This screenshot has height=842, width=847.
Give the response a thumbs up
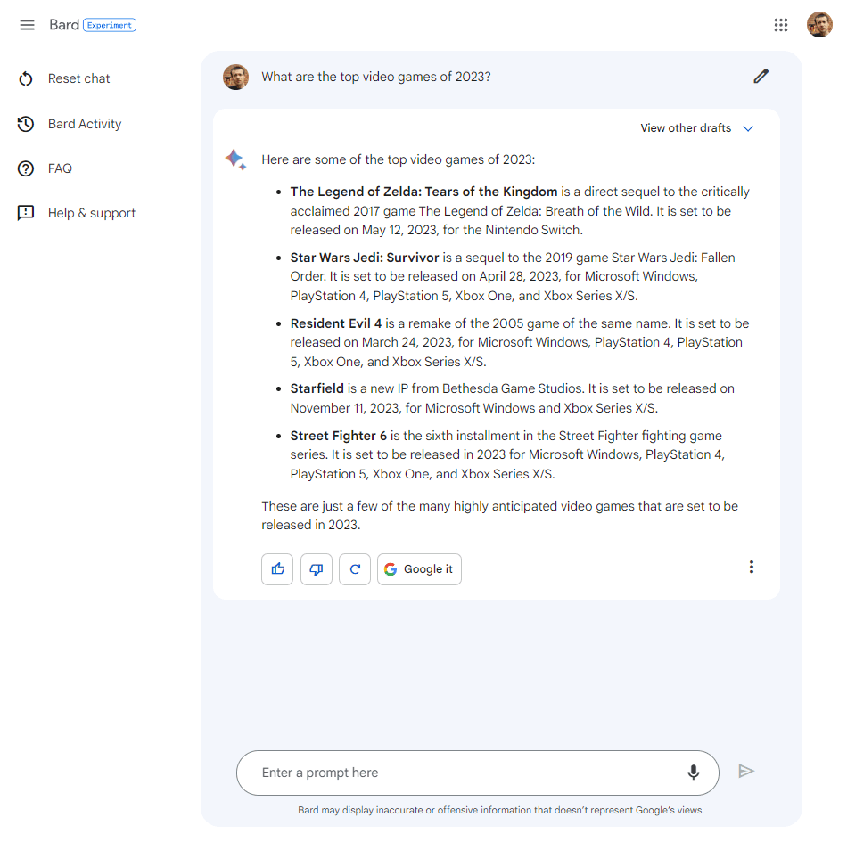[277, 569]
